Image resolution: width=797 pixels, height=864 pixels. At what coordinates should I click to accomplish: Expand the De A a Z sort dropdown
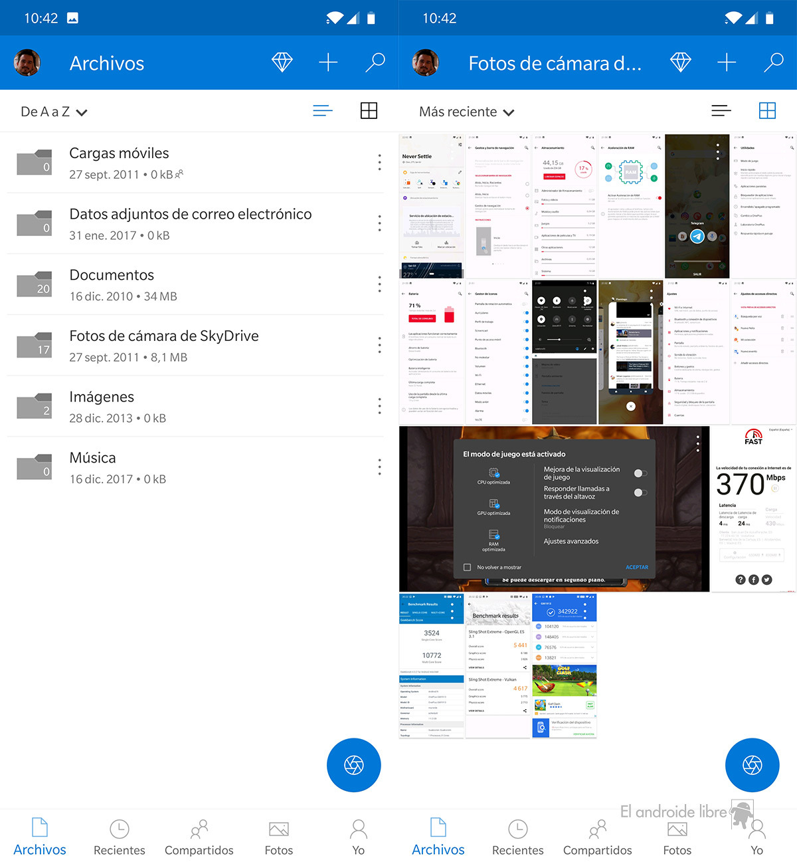click(x=54, y=112)
